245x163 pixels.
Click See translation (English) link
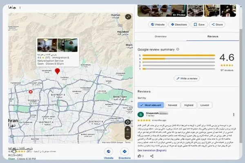152,150
